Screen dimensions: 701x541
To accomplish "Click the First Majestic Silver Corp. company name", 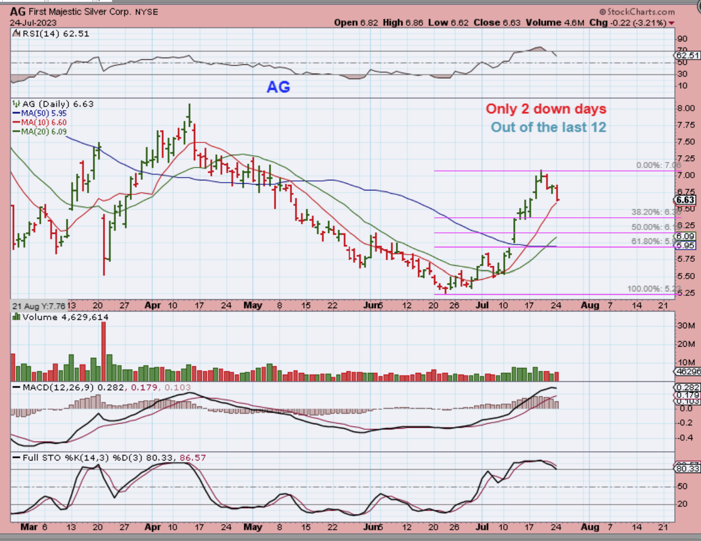I will (x=79, y=12).
